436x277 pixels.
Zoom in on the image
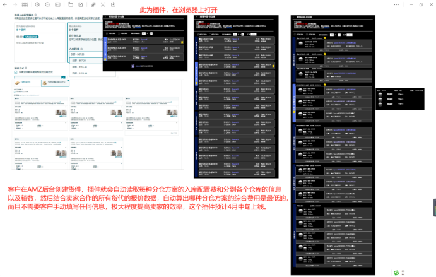37,4
